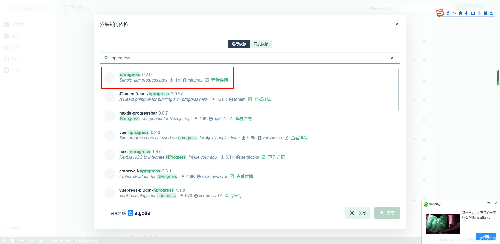Screen dimensions: 500x244
Task: Click the Sogou microphone voice input icon
Action: (467, 13)
